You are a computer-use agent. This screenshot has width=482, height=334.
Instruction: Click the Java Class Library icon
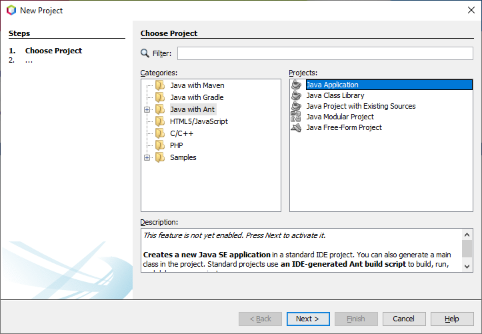tap(296, 95)
